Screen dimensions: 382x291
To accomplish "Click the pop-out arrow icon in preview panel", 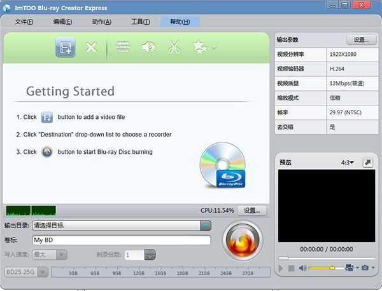I will point(367,162).
